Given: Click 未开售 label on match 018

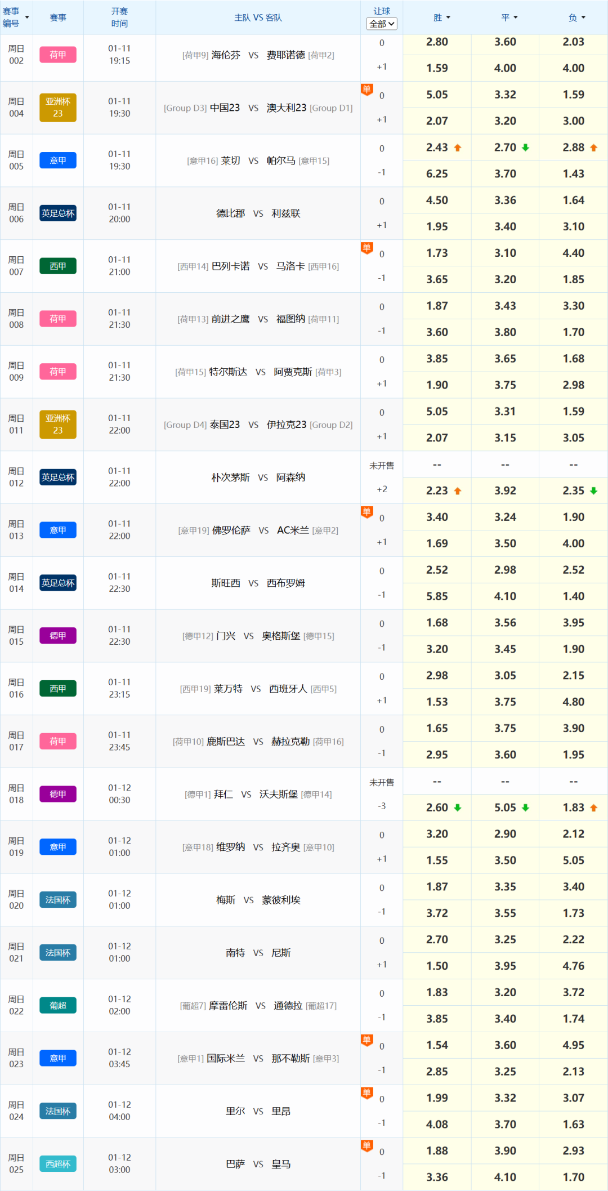Looking at the screenshot, I should pos(382,783).
